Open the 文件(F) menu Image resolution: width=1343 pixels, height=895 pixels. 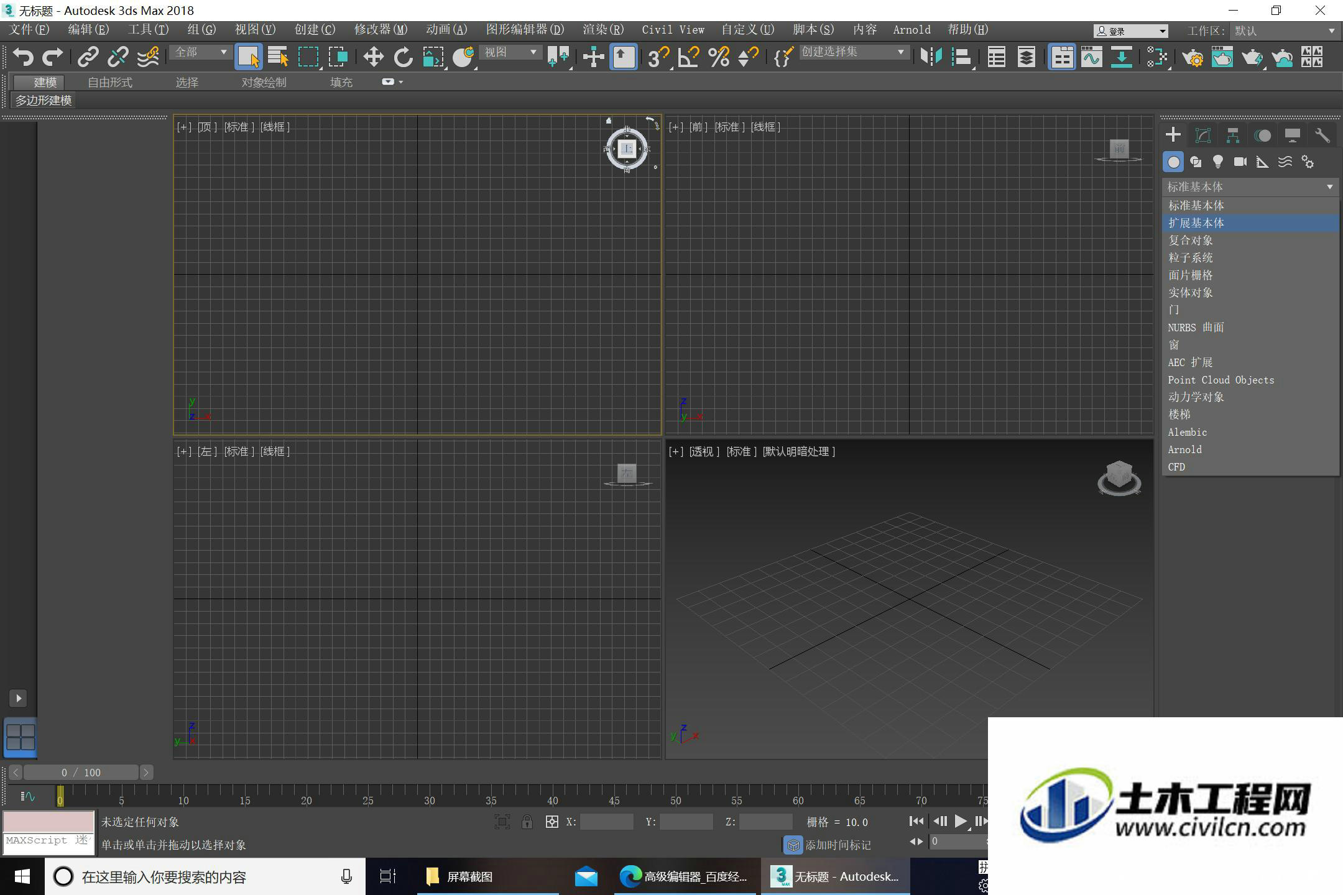29,30
